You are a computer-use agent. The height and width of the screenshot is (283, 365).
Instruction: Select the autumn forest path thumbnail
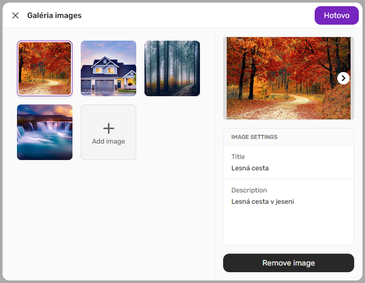point(45,68)
